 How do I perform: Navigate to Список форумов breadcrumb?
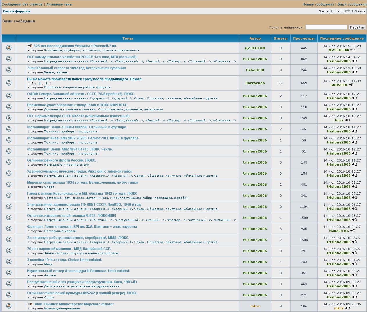click(x=17, y=11)
